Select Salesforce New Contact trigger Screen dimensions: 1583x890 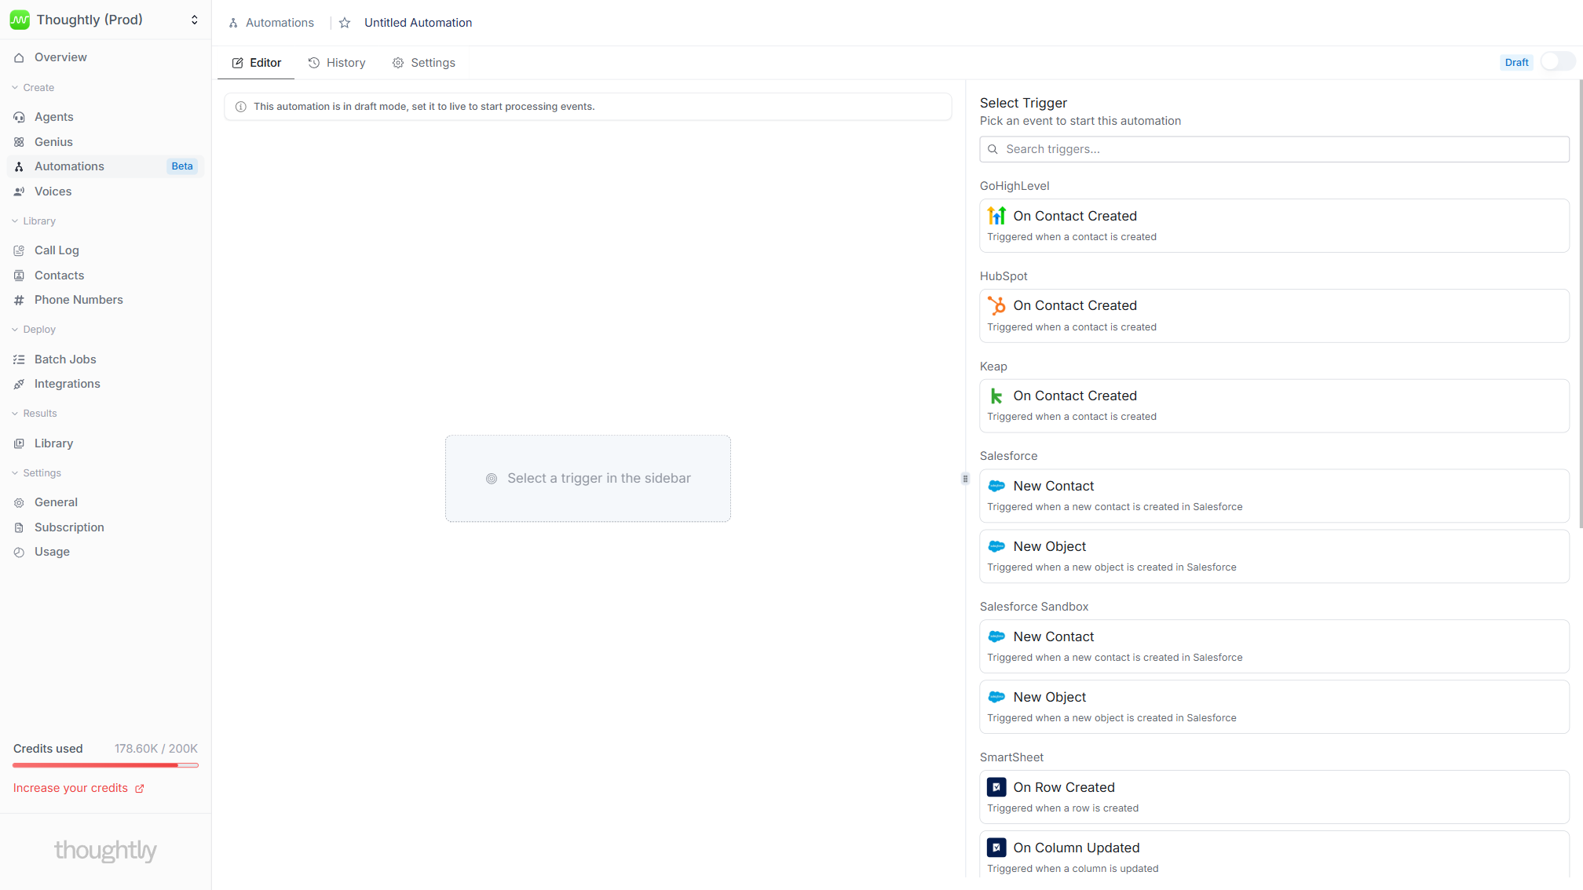click(x=1274, y=495)
